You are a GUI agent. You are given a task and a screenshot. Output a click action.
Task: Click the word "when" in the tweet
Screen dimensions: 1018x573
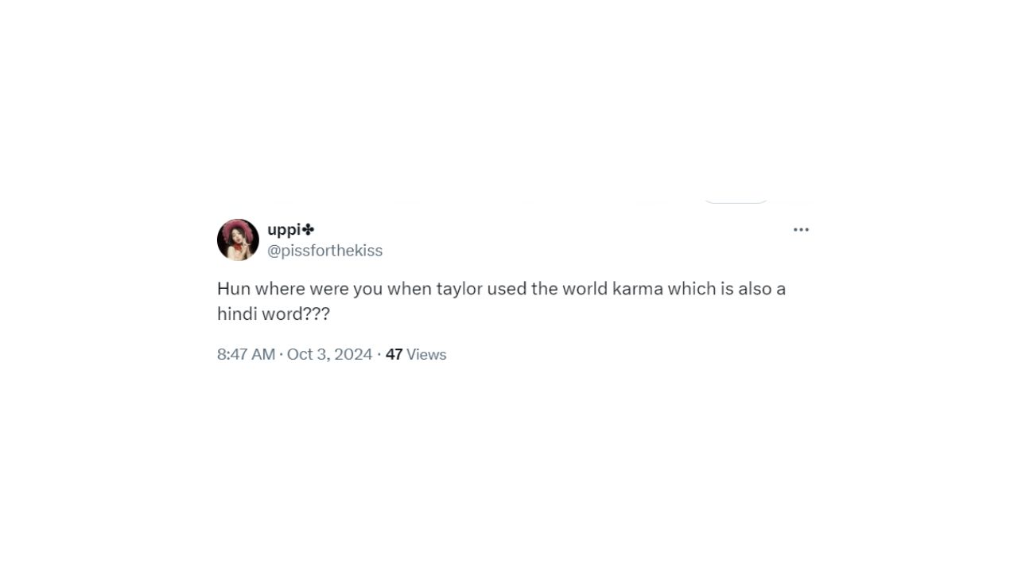pyautogui.click(x=409, y=289)
